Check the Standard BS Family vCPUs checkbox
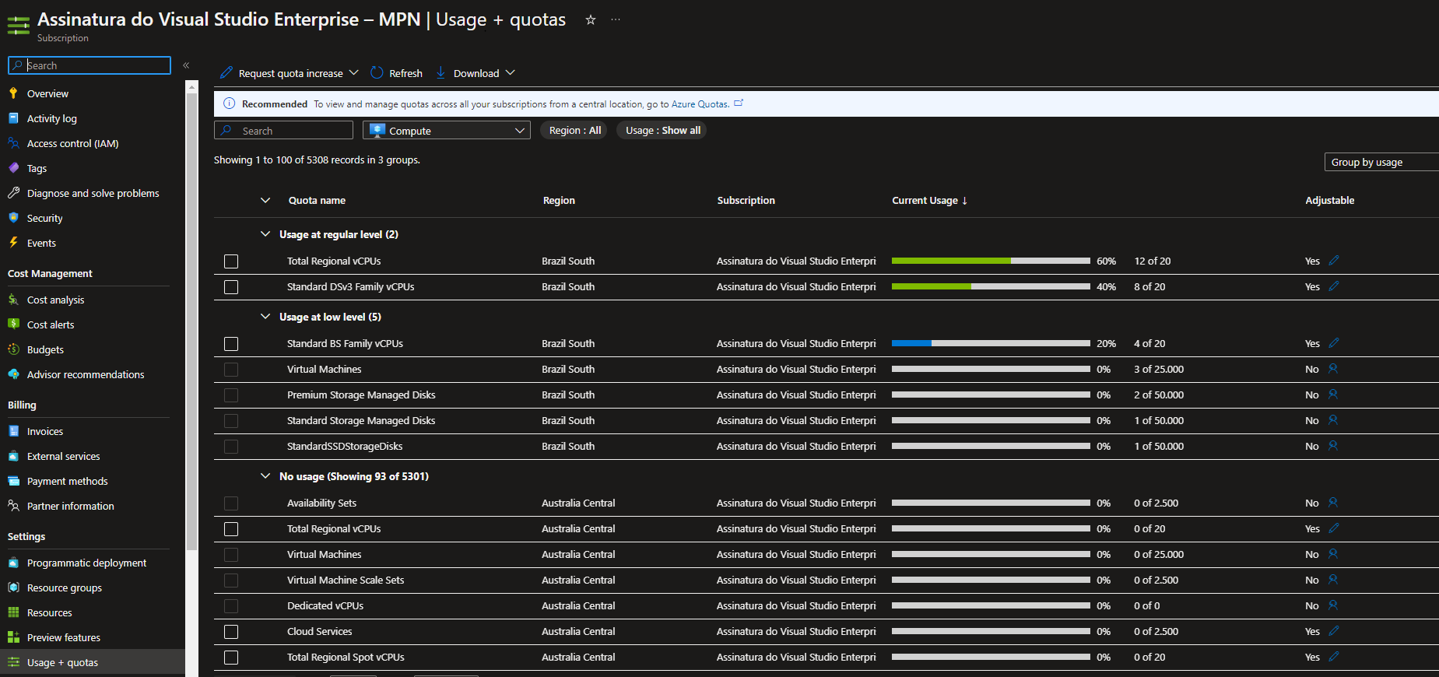 click(x=231, y=344)
